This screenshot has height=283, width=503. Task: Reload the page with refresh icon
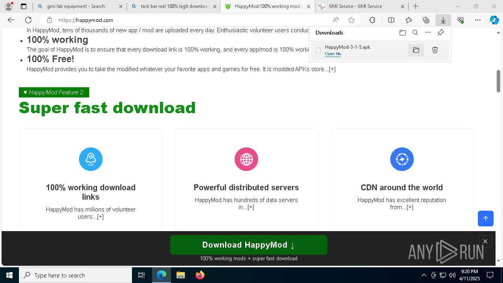point(28,20)
